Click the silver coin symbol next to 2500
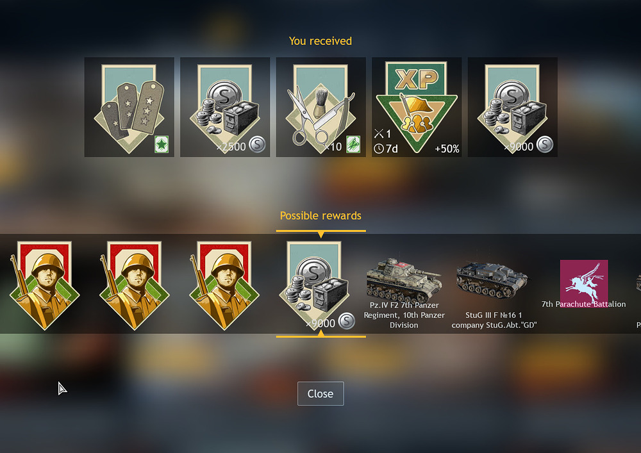 (257, 144)
